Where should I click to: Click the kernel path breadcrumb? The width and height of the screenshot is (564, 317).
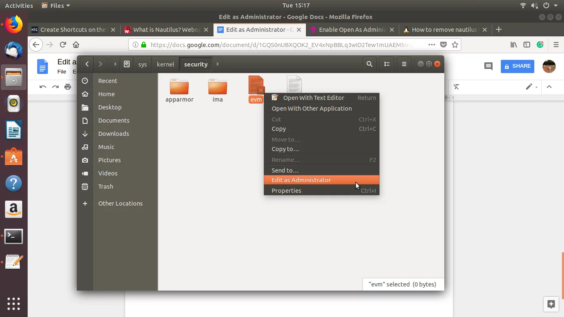click(166, 64)
